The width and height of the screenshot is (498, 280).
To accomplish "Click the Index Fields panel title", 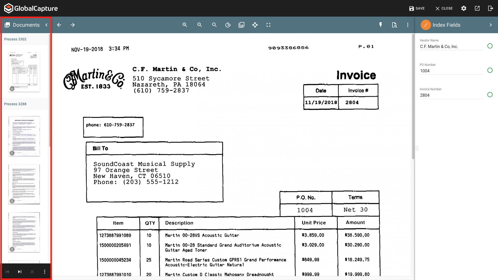I will (x=446, y=25).
